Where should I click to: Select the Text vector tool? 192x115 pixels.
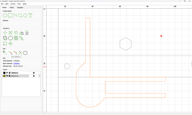30,15
